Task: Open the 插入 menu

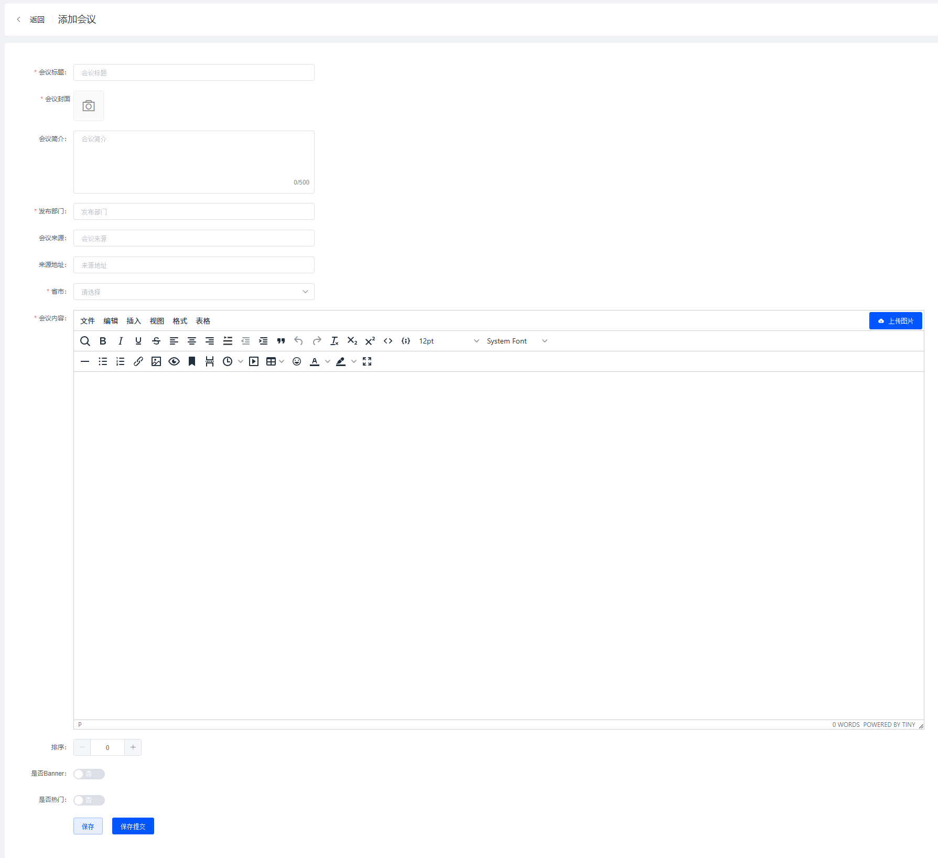Action: coord(134,321)
